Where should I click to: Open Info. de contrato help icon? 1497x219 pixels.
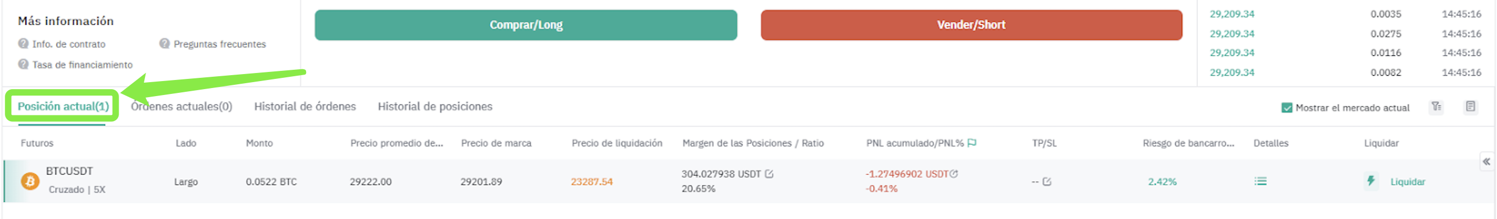pos(23,43)
